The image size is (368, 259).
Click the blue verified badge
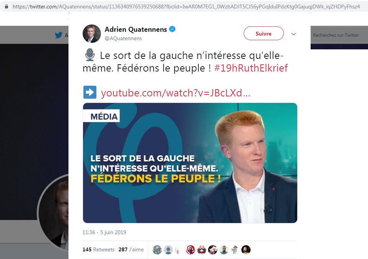click(x=172, y=29)
